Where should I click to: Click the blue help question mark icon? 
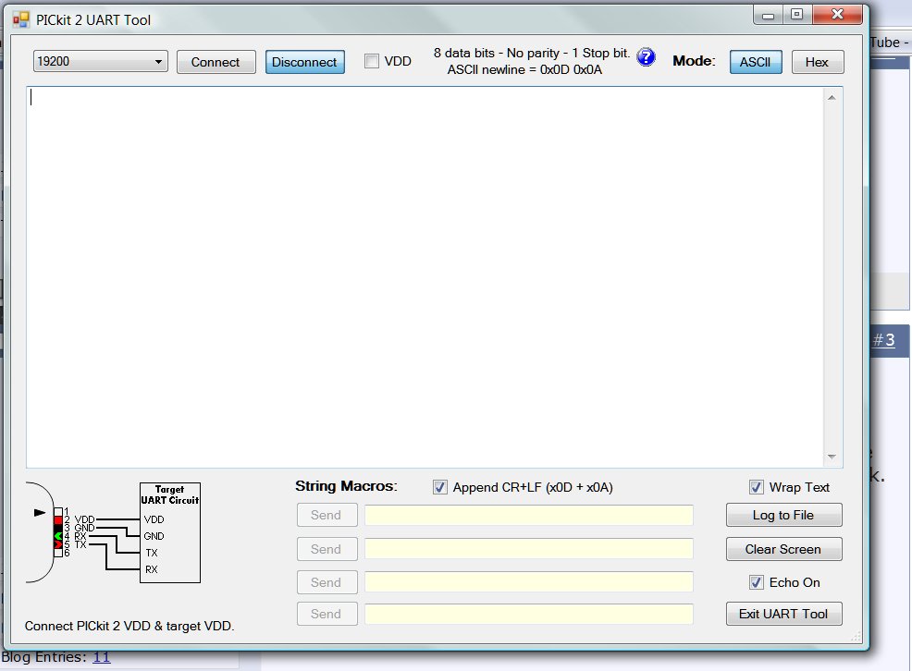tap(646, 57)
